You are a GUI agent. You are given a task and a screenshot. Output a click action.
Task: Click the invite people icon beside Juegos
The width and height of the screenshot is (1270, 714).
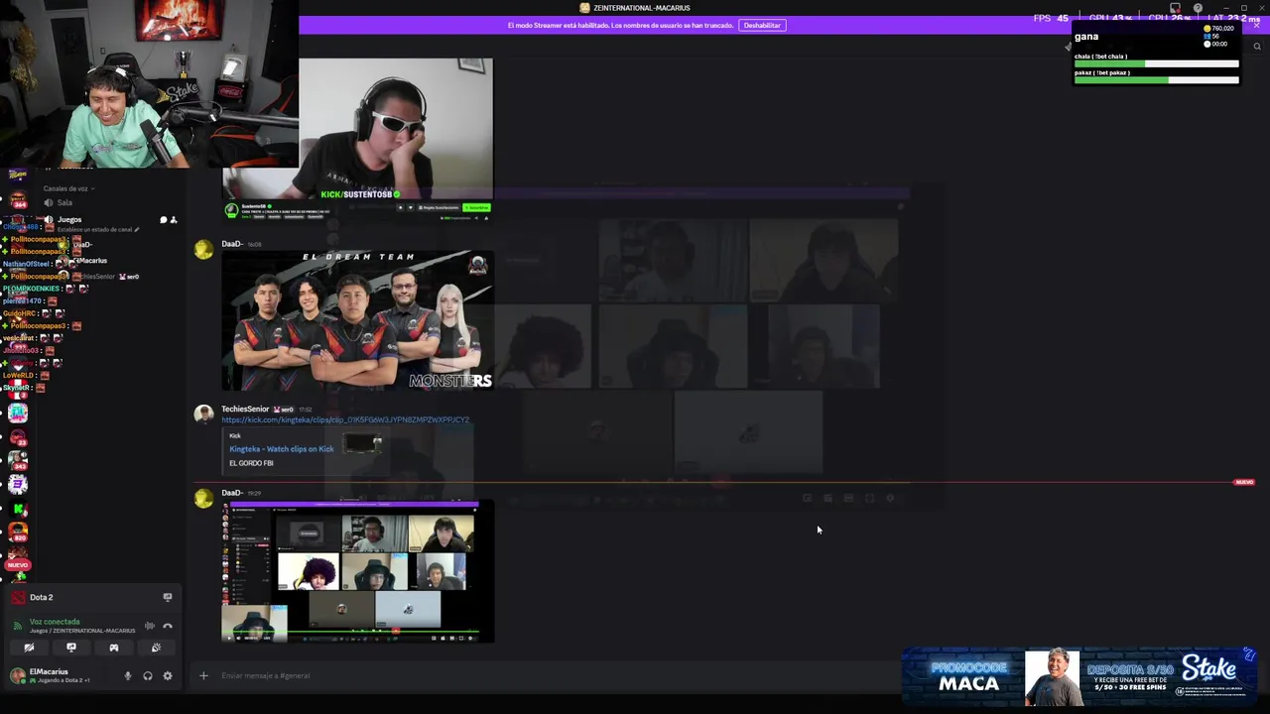coord(174,219)
